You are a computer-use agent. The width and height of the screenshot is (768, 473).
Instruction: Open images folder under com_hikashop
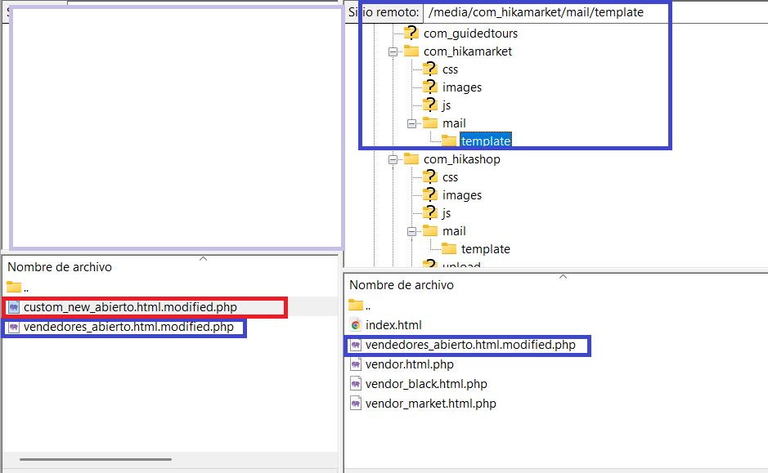[462, 195]
